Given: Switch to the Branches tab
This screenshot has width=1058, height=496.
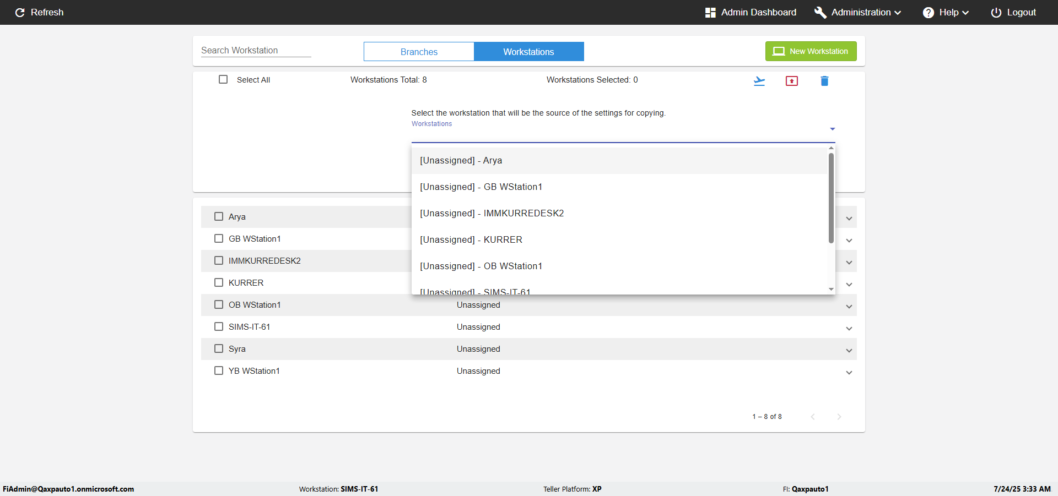Looking at the screenshot, I should 419,52.
